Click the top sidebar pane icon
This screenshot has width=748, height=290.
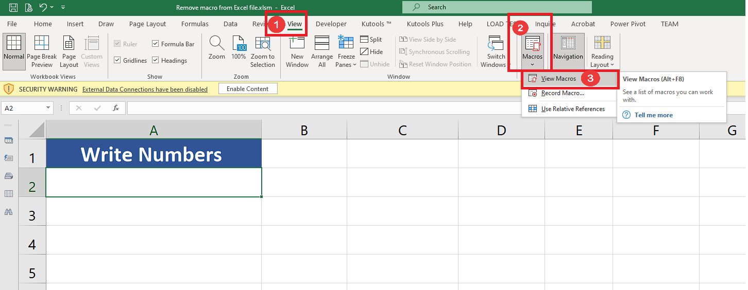(x=8, y=140)
